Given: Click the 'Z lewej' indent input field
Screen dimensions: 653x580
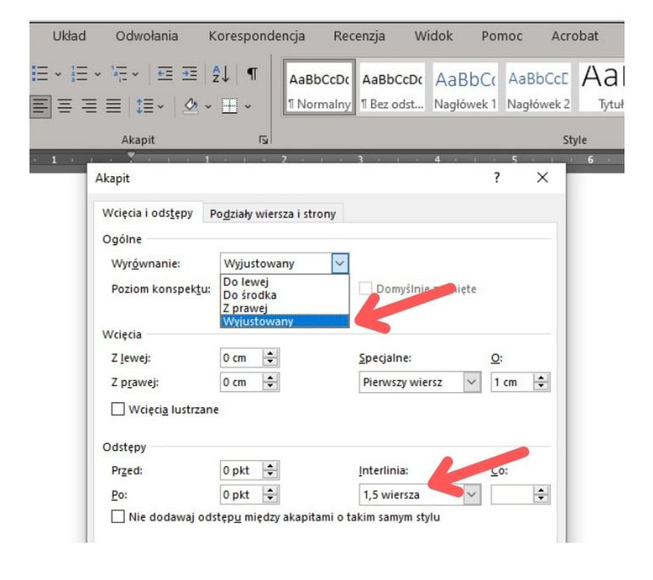Looking at the screenshot, I should 241,359.
